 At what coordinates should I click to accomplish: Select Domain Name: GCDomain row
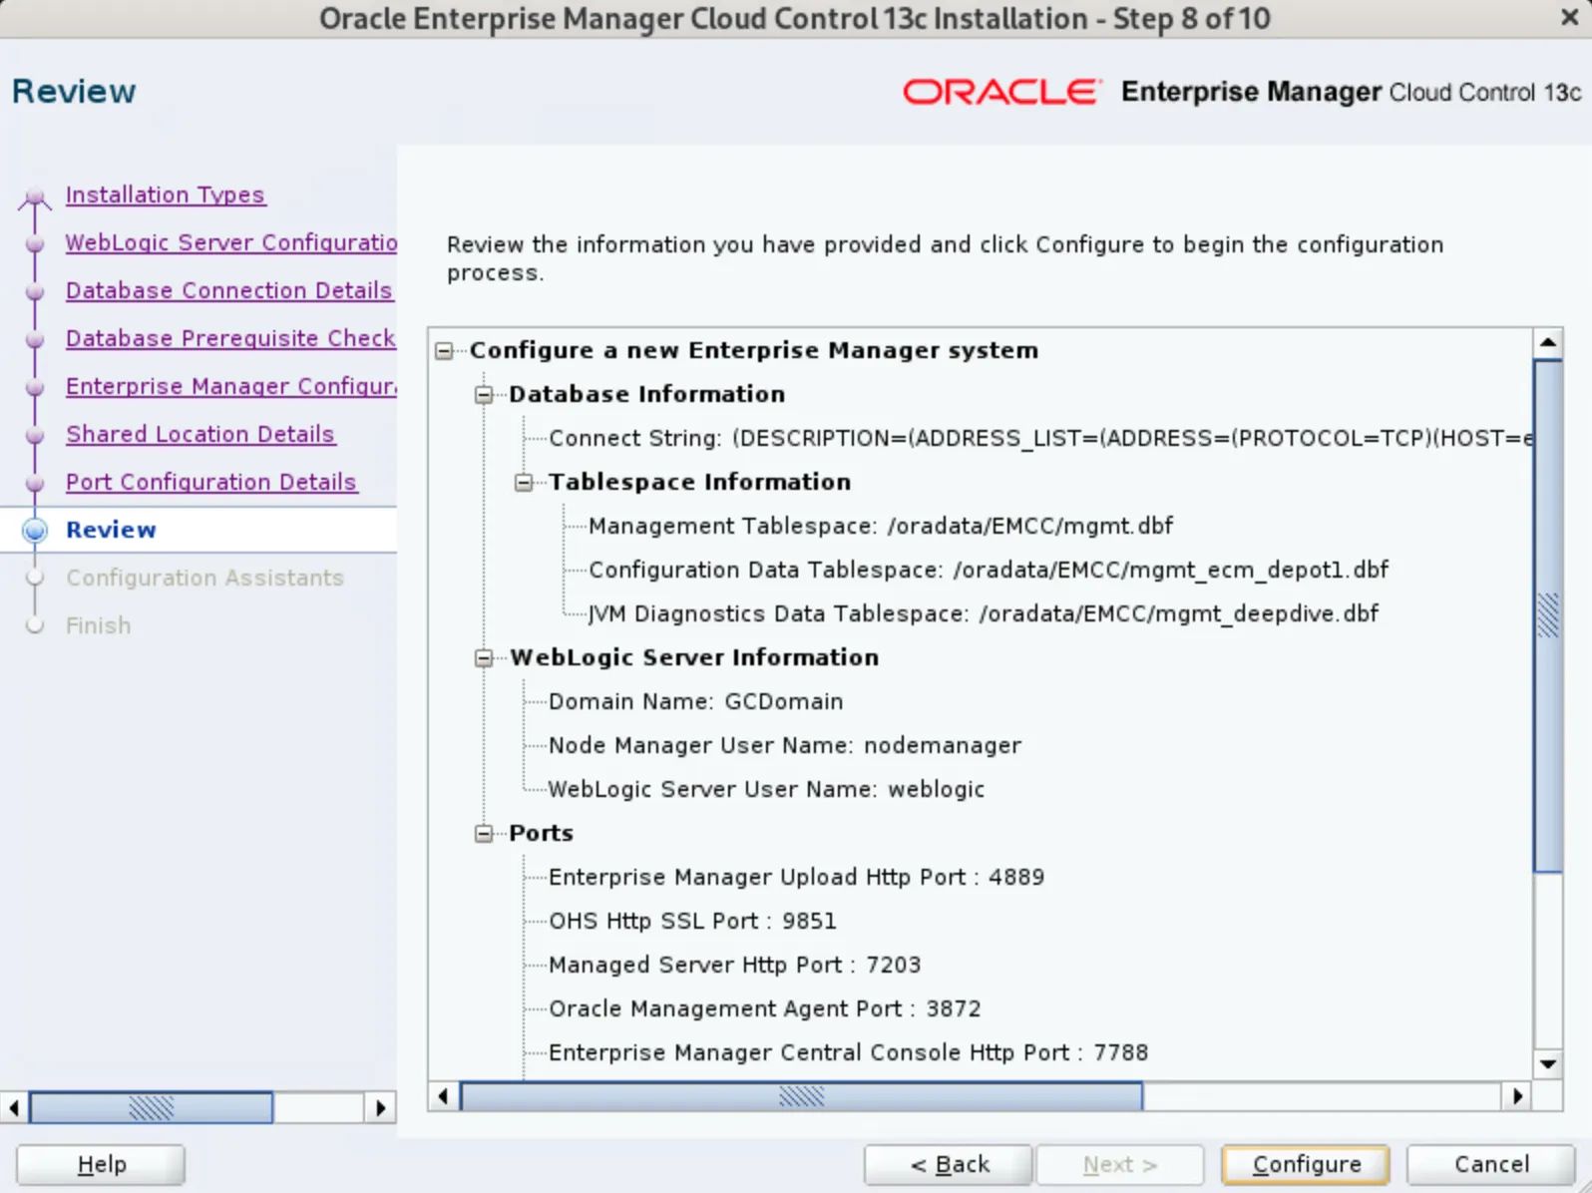click(x=696, y=702)
